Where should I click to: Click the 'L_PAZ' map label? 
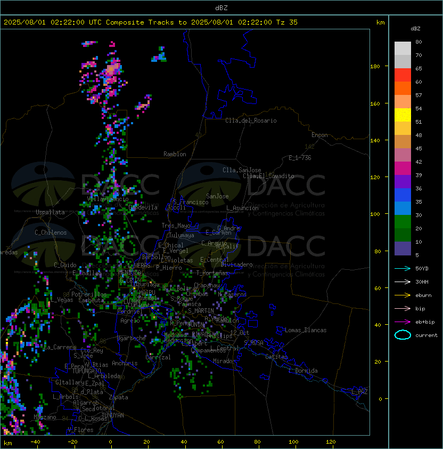pyautogui.click(x=359, y=392)
